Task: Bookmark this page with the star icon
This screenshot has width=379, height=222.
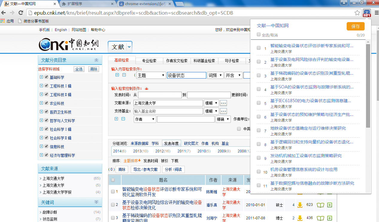Action: click(x=357, y=13)
